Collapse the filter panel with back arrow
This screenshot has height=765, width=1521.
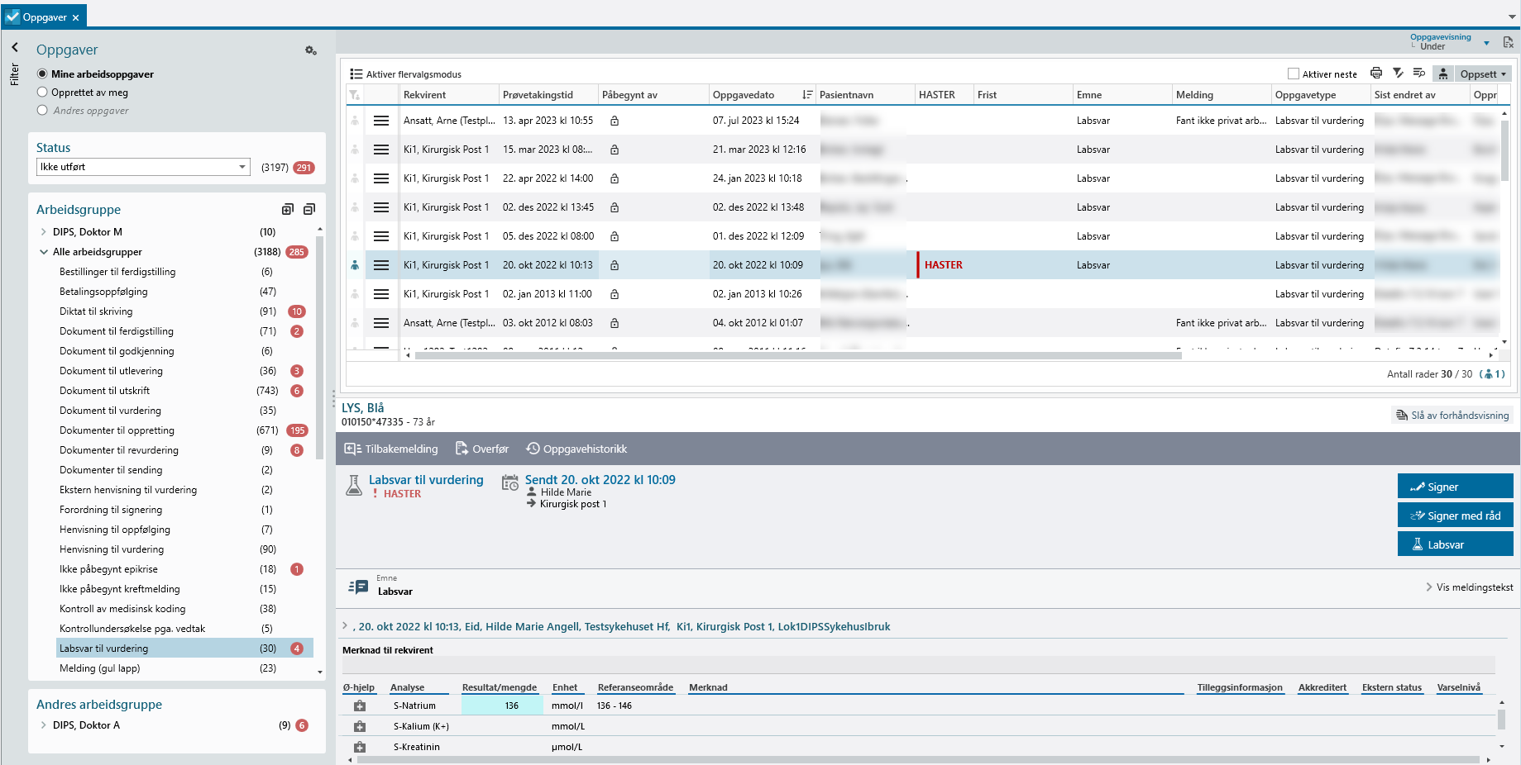point(15,48)
